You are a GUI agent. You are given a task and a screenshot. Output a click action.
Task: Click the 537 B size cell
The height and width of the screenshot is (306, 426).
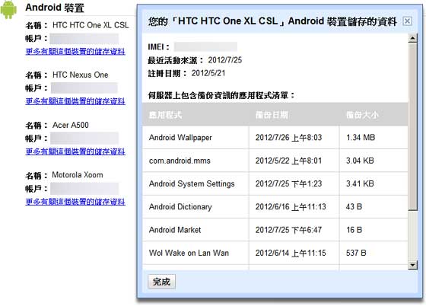pos(356,253)
